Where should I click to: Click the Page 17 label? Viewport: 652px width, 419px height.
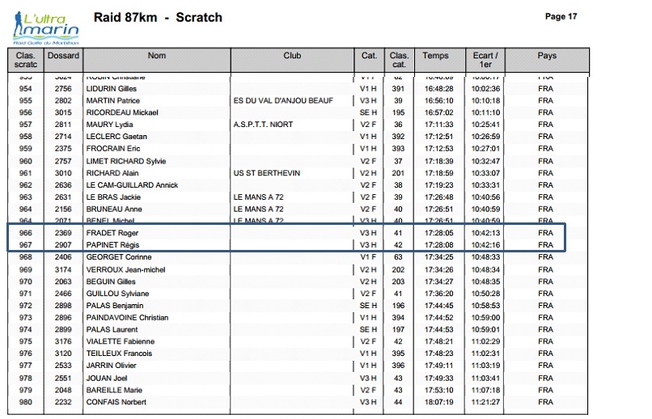[x=561, y=17]
